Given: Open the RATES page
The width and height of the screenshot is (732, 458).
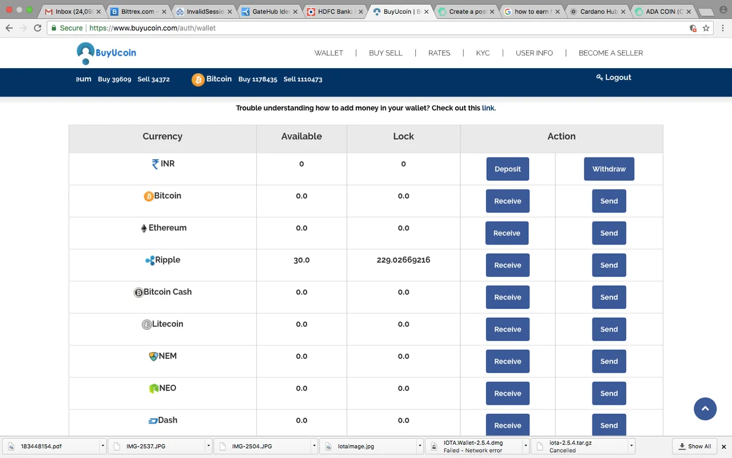Looking at the screenshot, I should point(439,53).
